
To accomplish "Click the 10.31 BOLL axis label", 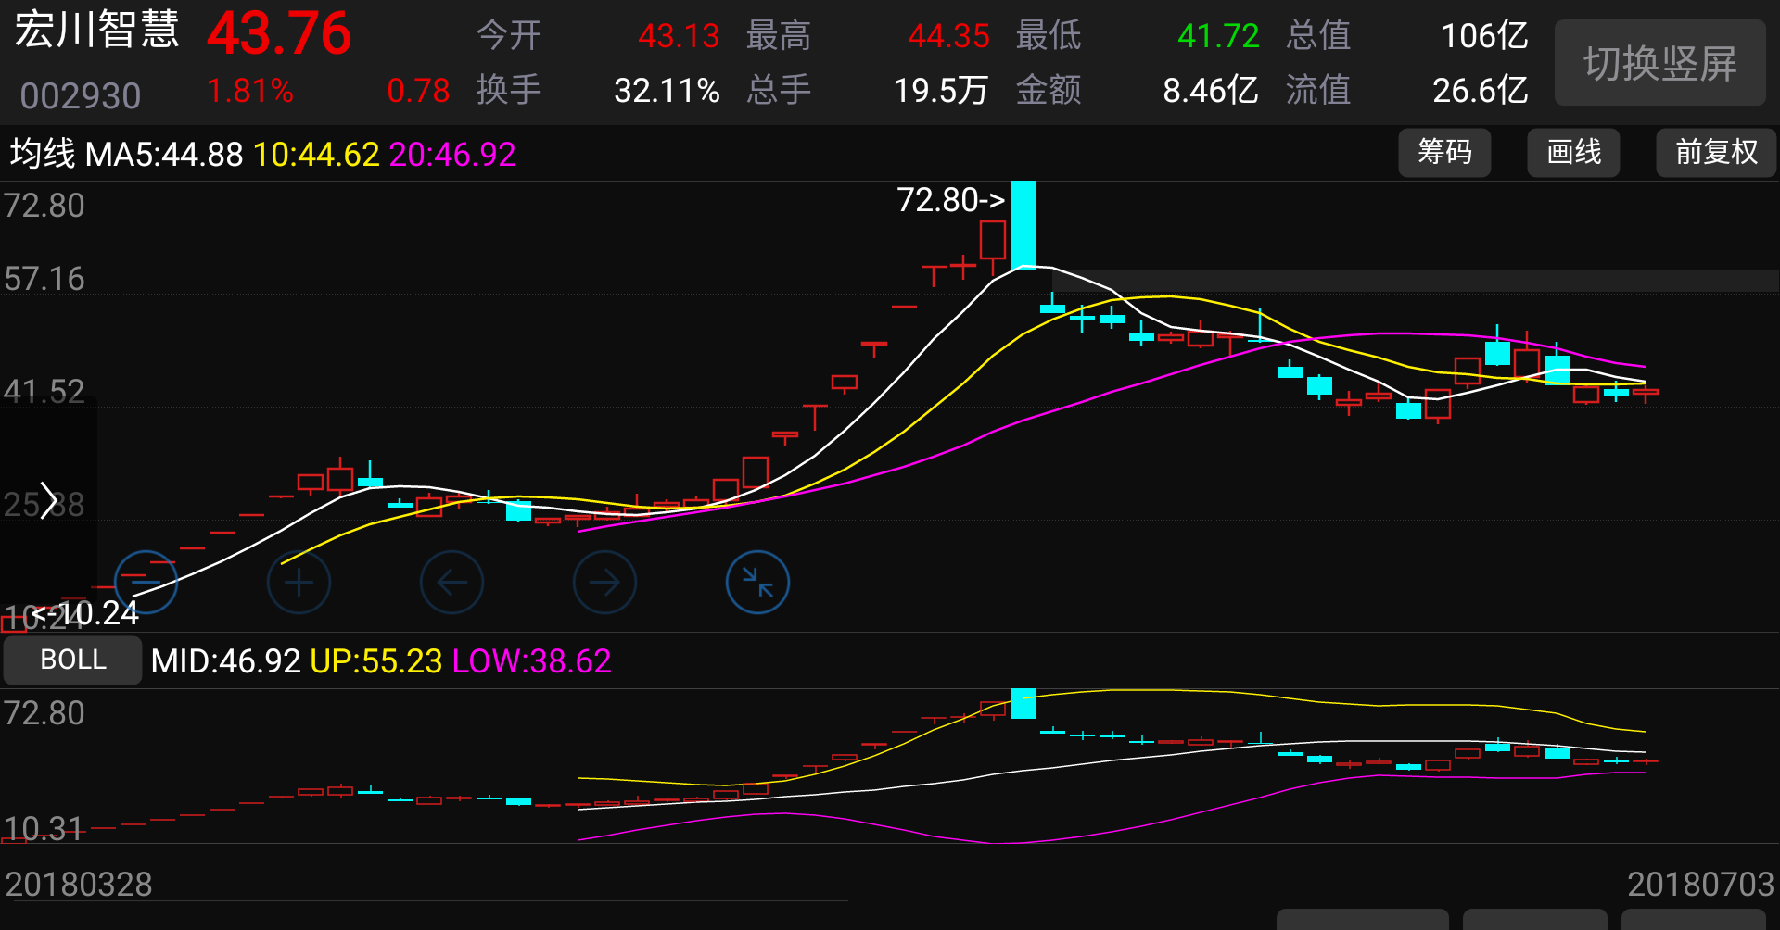I will pos(44,829).
